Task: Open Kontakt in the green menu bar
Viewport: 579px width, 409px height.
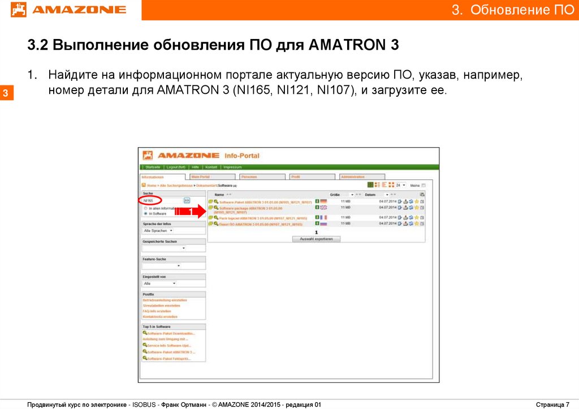Action: 211,167
